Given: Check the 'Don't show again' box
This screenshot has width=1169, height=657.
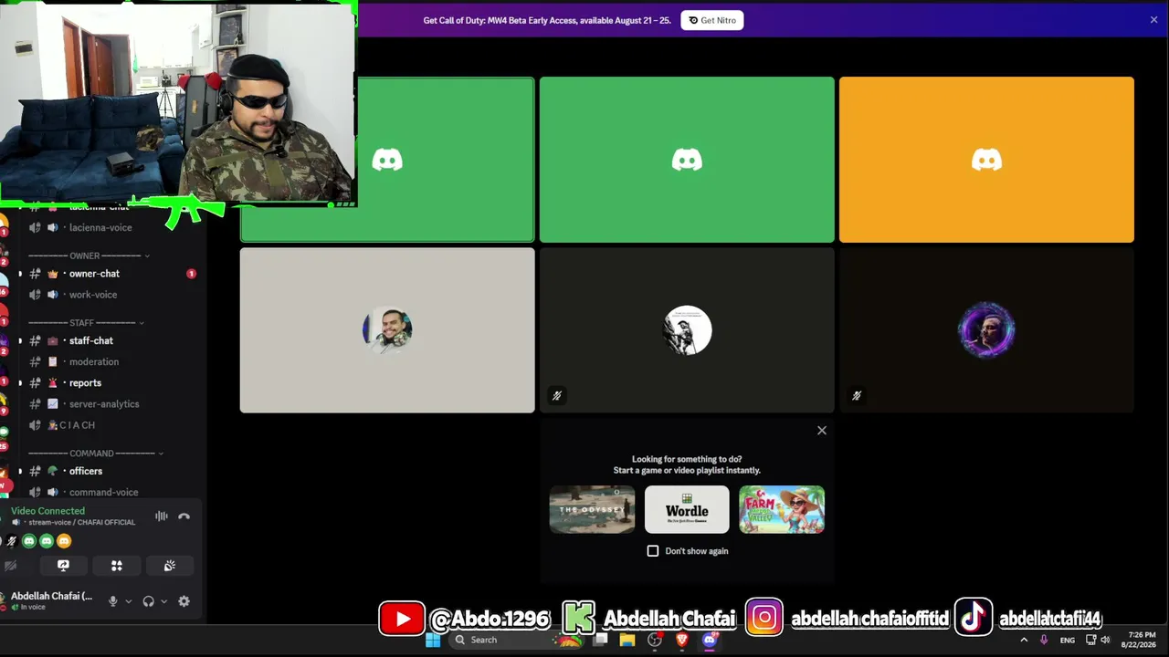Looking at the screenshot, I should pyautogui.click(x=653, y=551).
